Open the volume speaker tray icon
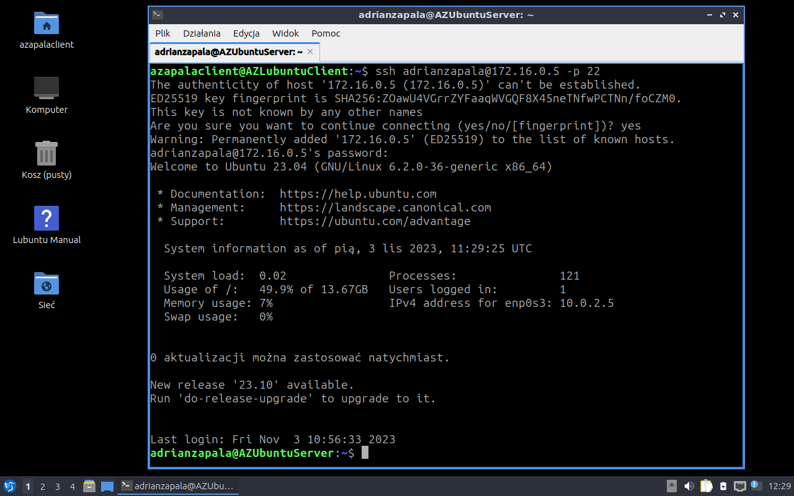Image resolution: width=794 pixels, height=496 pixels. 689,486
